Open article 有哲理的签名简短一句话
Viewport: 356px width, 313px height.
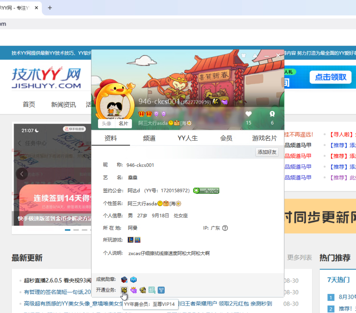pos(58,292)
